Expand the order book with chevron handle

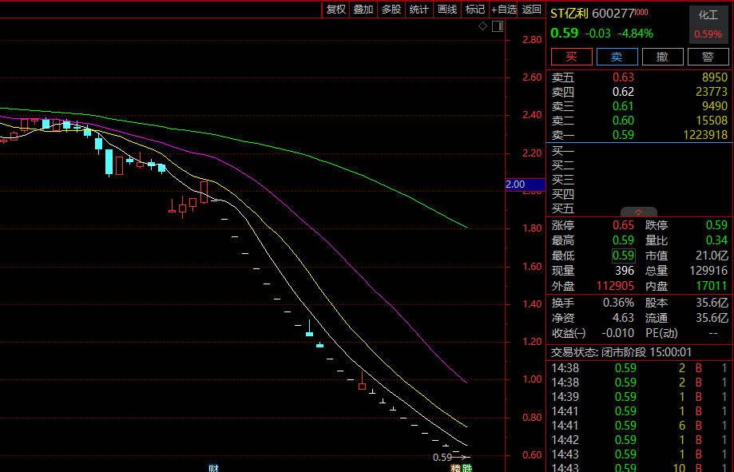[x=638, y=212]
